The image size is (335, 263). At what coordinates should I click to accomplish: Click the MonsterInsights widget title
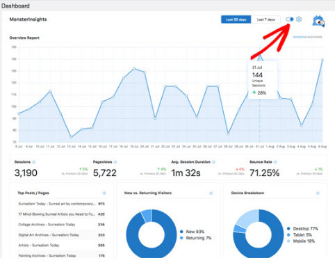28,19
